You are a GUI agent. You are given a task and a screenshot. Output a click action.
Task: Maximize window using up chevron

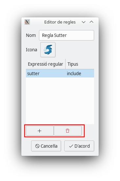pos(91,22)
